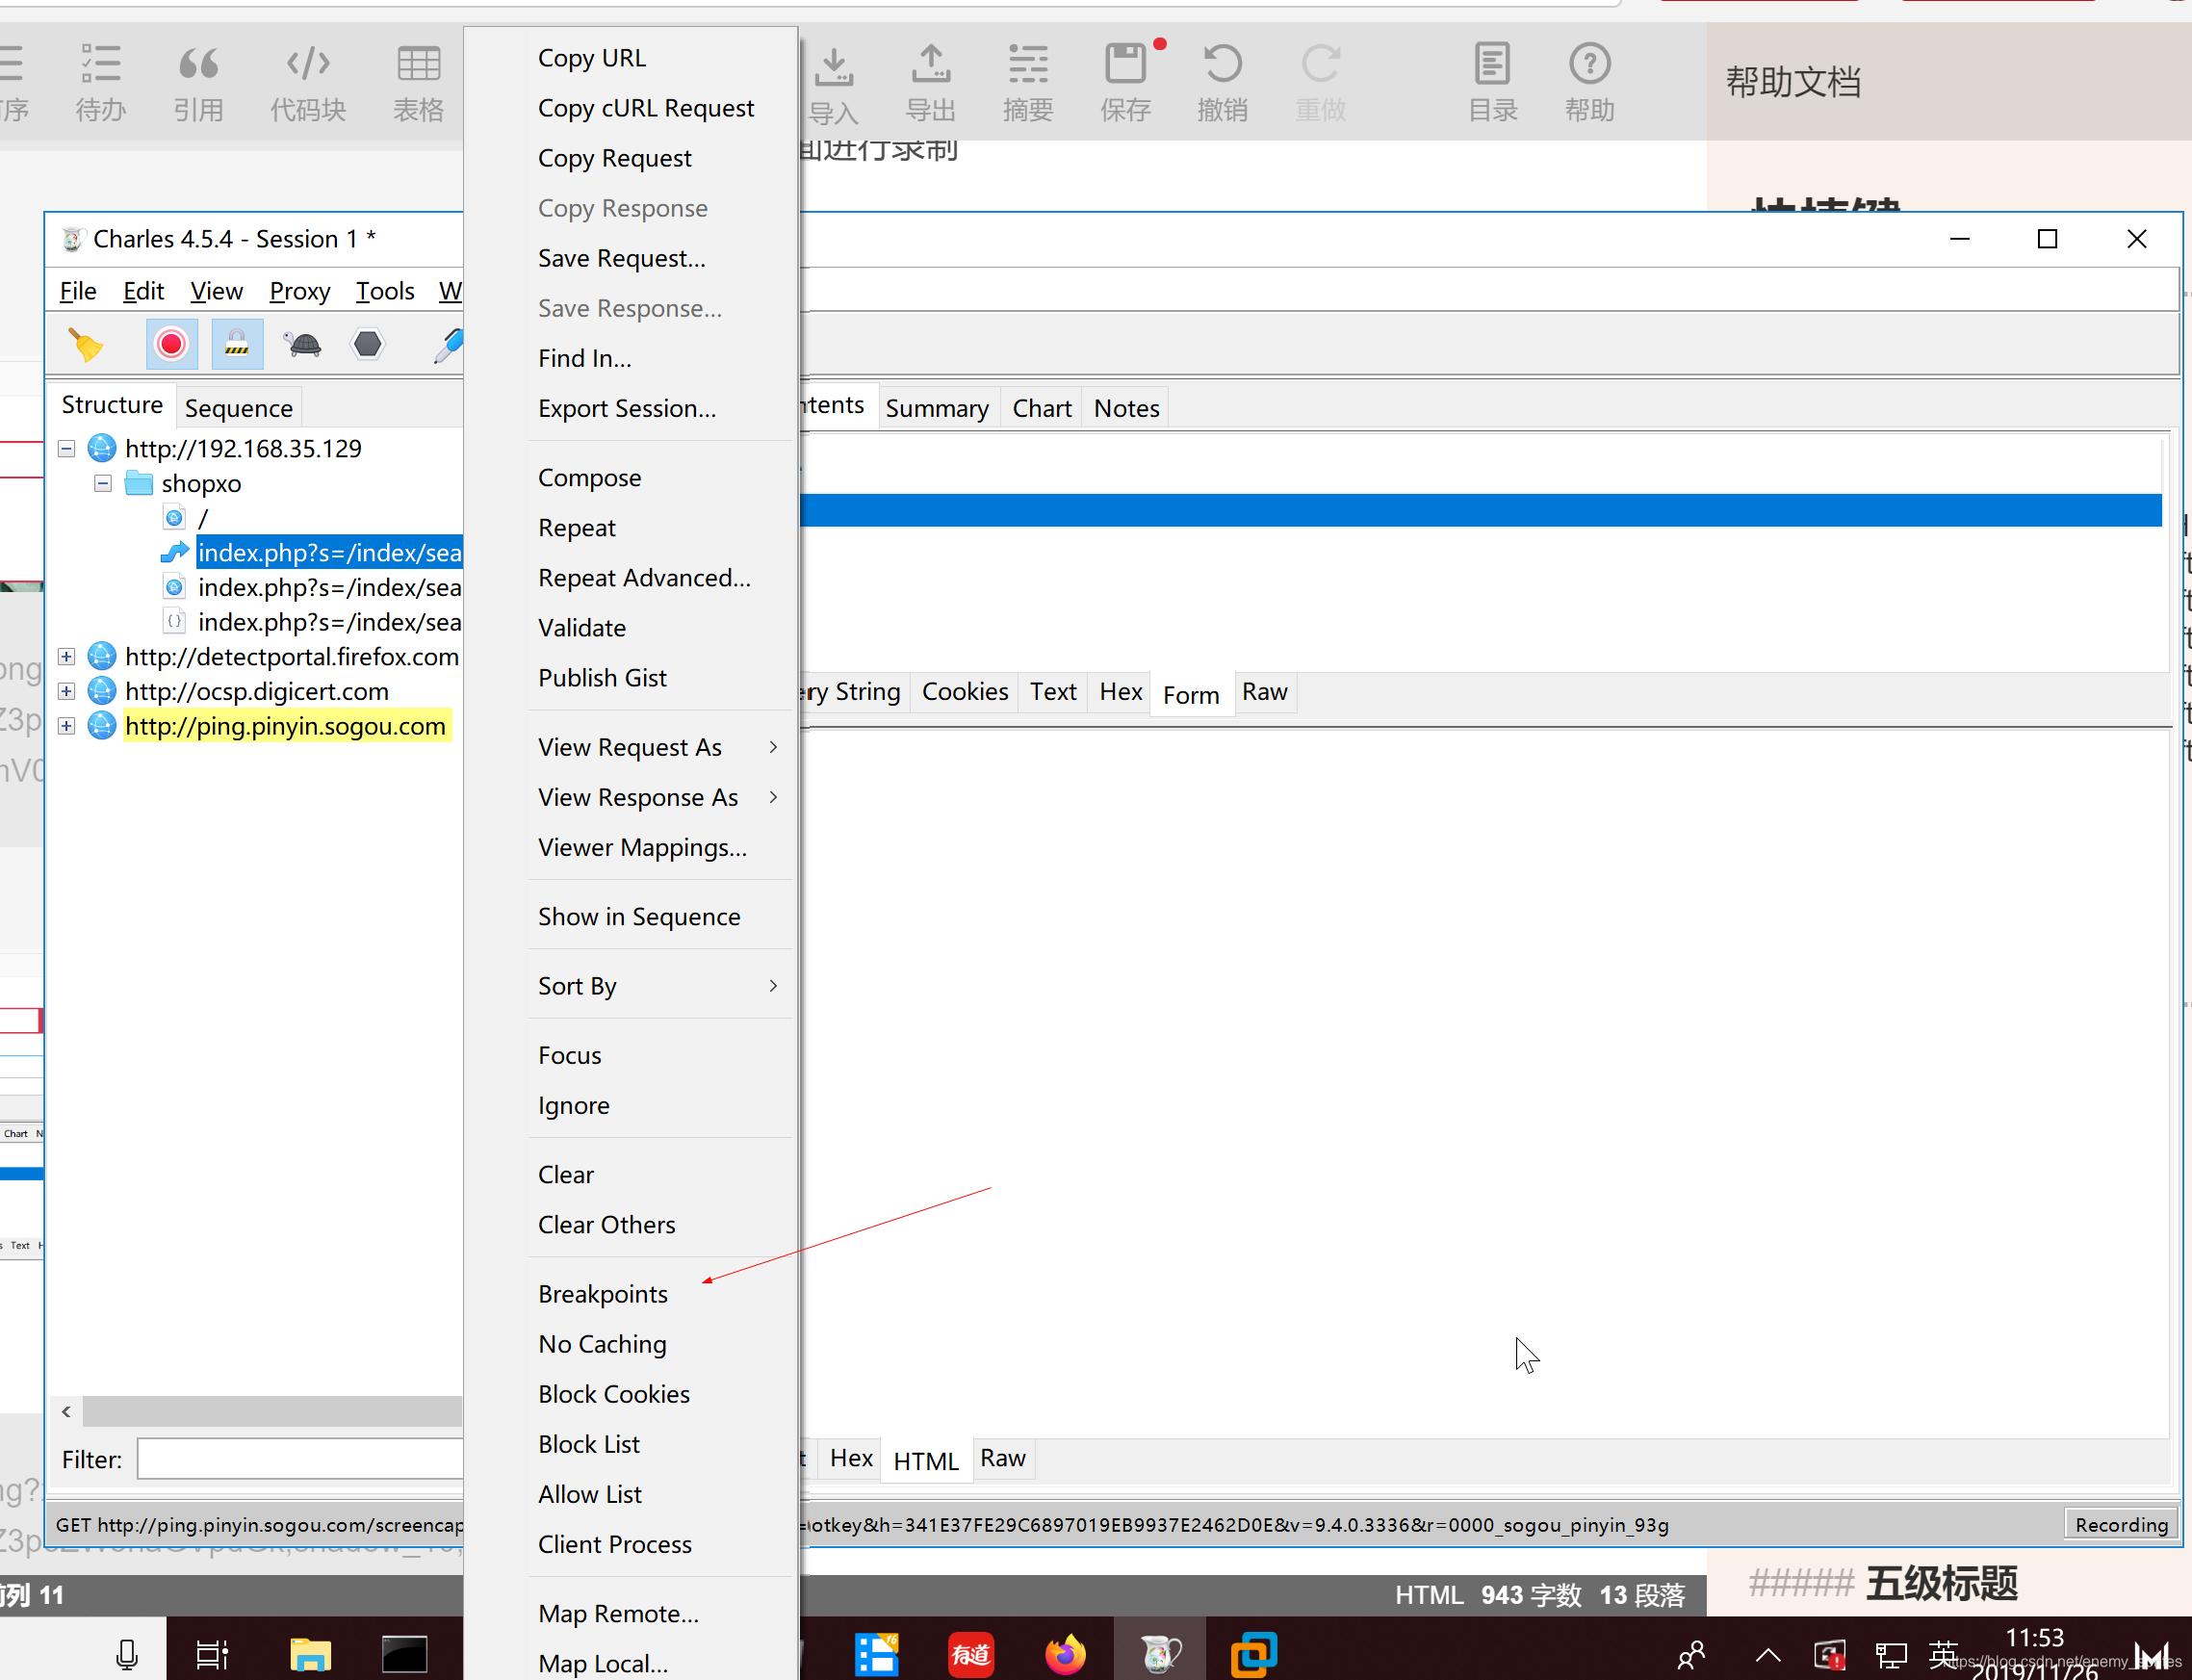The image size is (2192, 1680).
Task: Click the 导出 export icon in editor
Action: pos(930,83)
